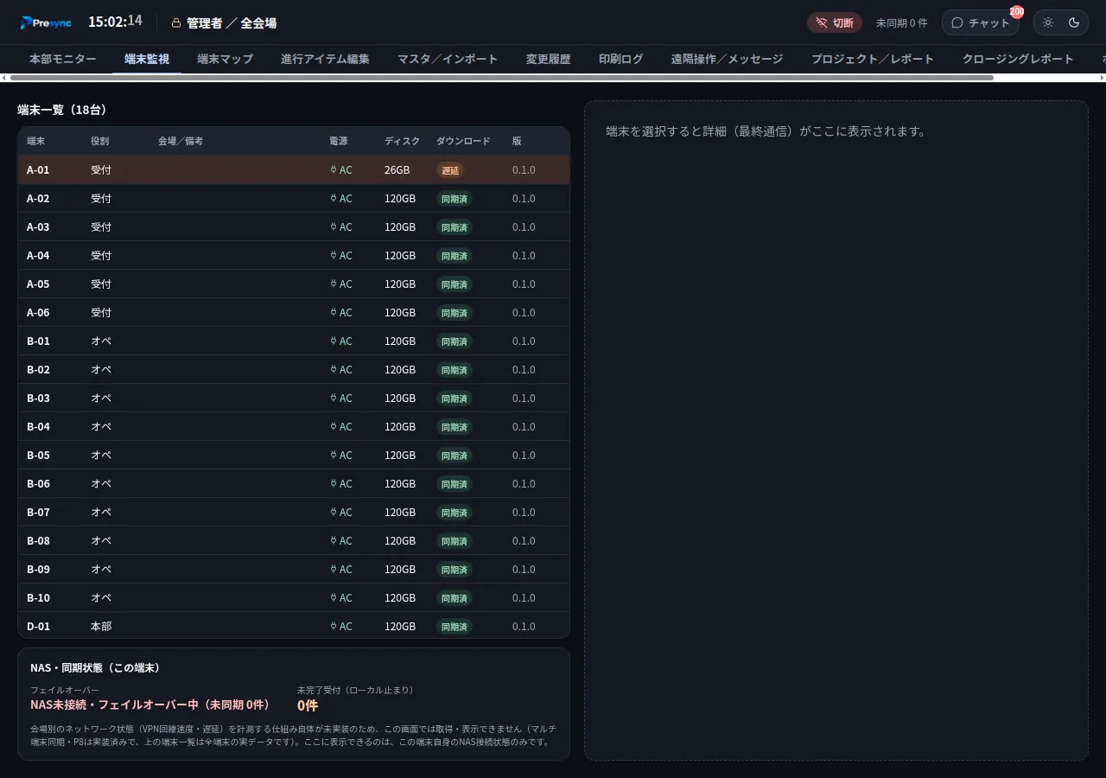1106x778 pixels.
Task: Open the 進行アイテム編集 tab
Action: pyautogui.click(x=325, y=59)
